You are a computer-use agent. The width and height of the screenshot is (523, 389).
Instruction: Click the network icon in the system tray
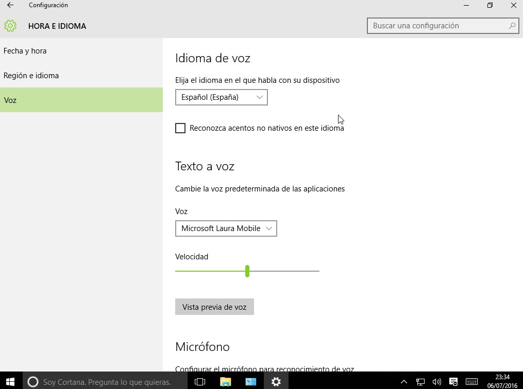tap(420, 382)
